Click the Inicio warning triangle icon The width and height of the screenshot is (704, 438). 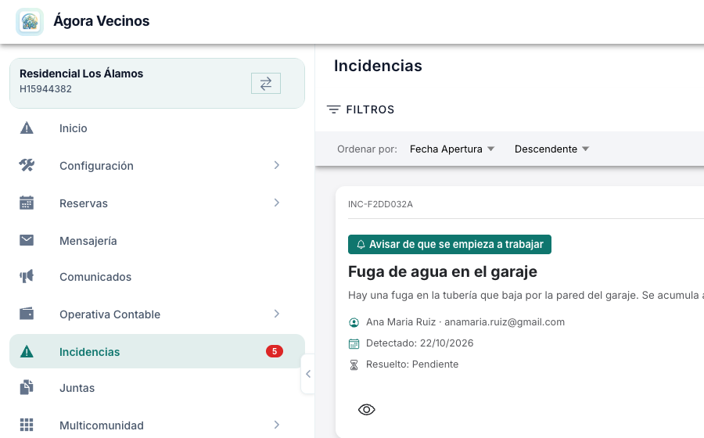(27, 128)
